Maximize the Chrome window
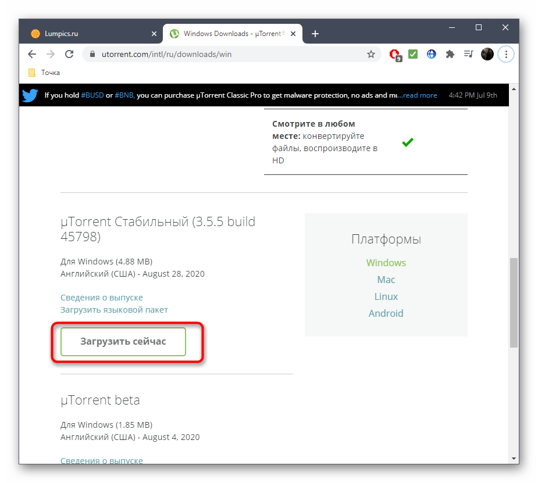Image resolution: width=538 pixels, height=483 pixels. click(x=479, y=27)
